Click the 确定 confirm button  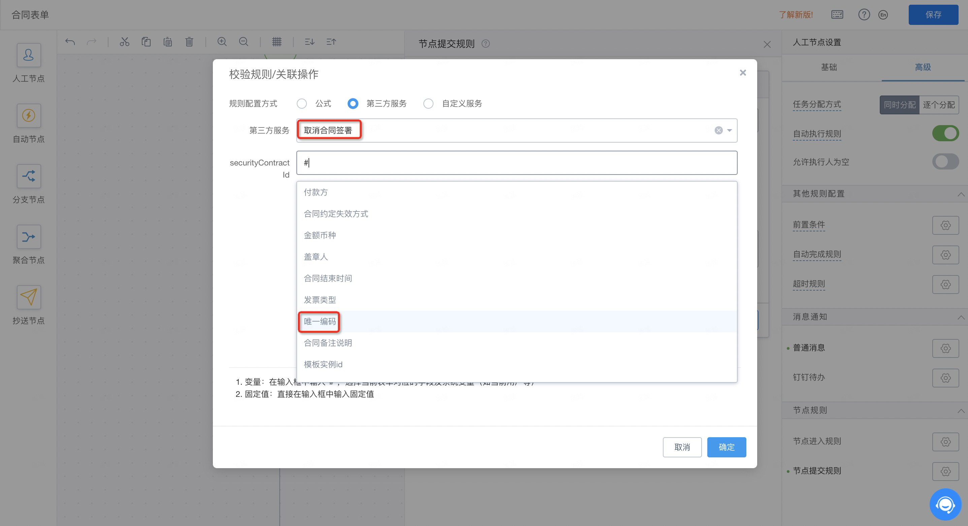tap(726, 447)
